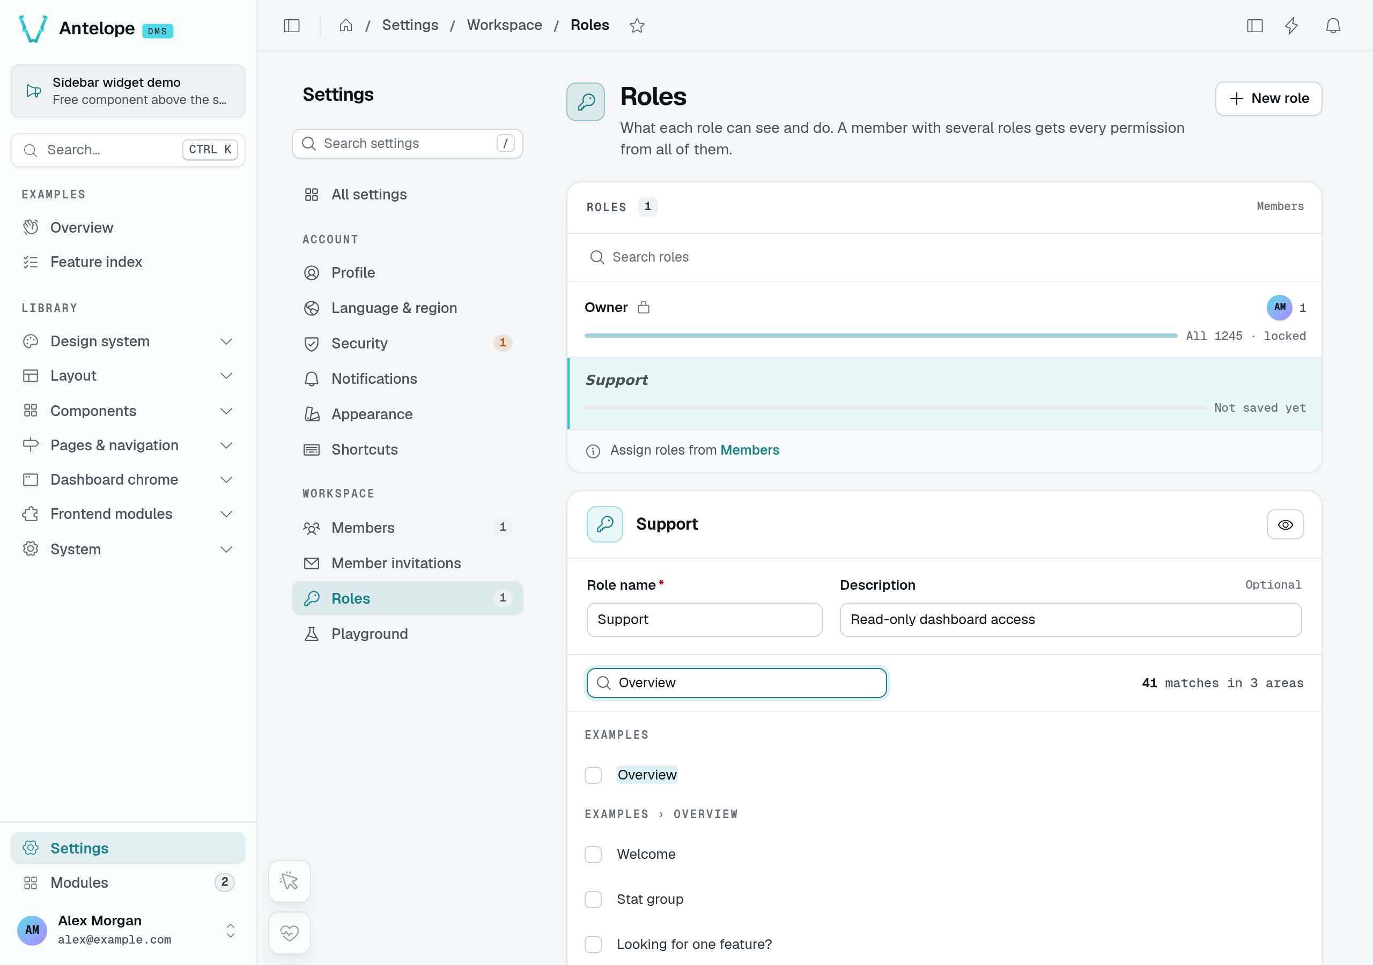Open Modules in sidebar footer

(128, 882)
